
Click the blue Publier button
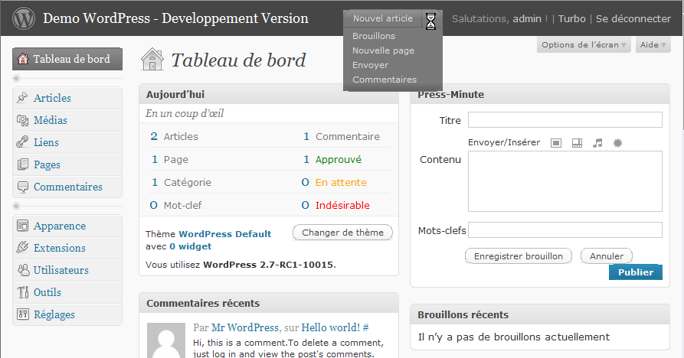click(x=636, y=272)
